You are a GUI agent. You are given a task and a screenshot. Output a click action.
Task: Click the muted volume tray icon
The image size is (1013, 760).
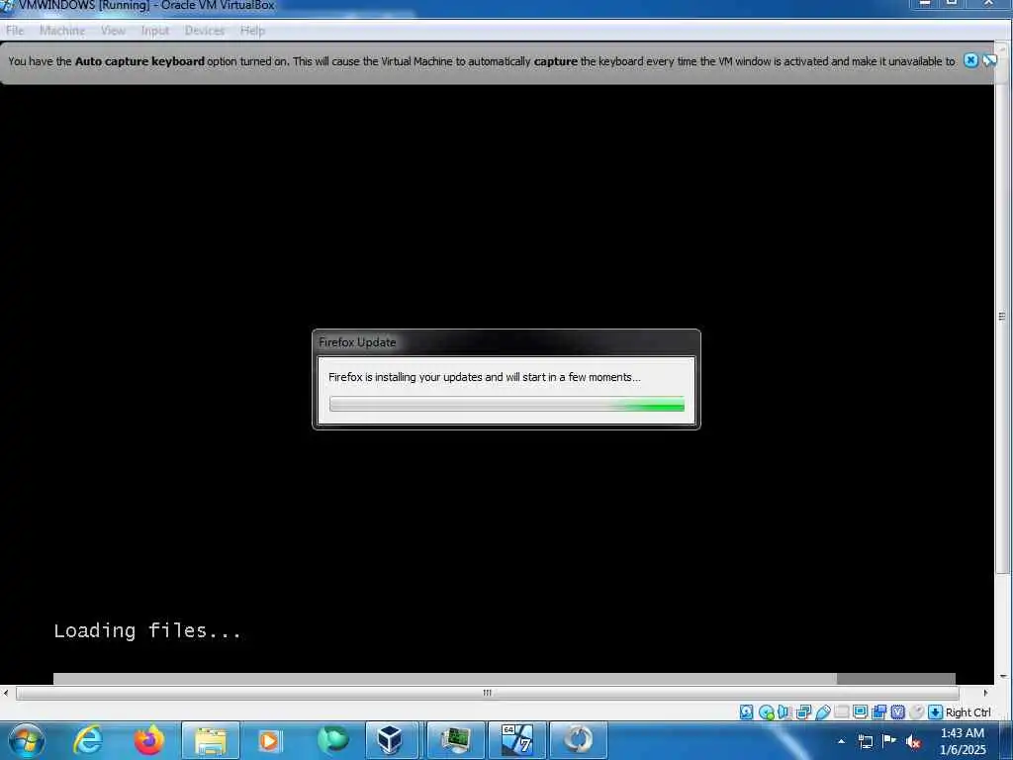click(x=913, y=741)
